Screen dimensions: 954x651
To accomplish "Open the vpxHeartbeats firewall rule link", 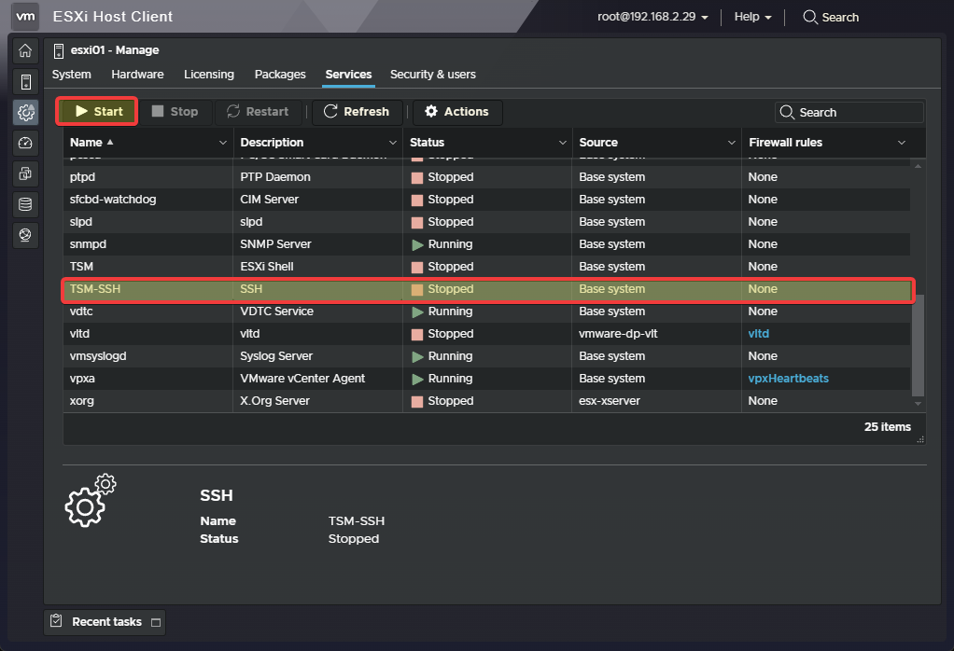I will click(x=788, y=378).
